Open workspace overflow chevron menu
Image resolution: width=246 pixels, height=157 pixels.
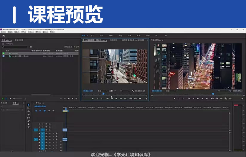pos(166,36)
